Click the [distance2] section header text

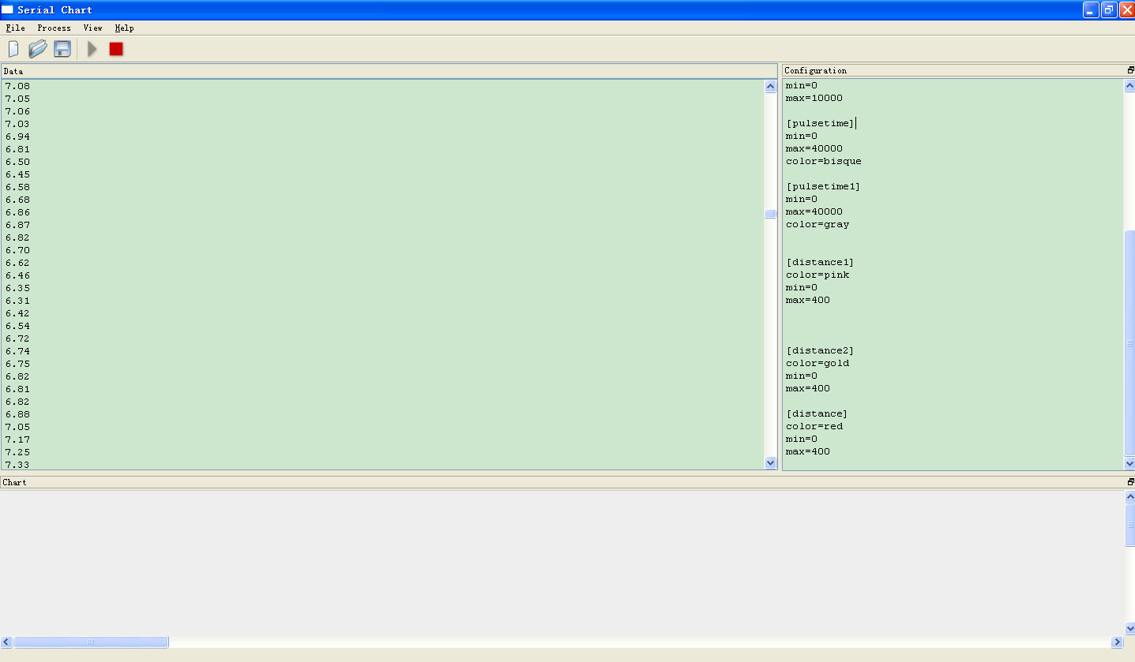pos(819,350)
